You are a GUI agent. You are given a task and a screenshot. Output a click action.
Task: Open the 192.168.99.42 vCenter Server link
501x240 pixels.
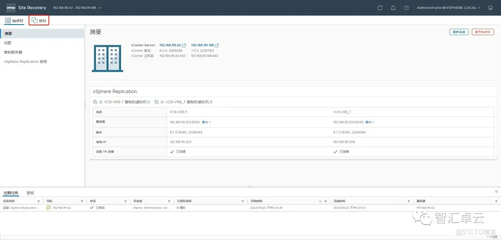pyautogui.click(x=170, y=45)
